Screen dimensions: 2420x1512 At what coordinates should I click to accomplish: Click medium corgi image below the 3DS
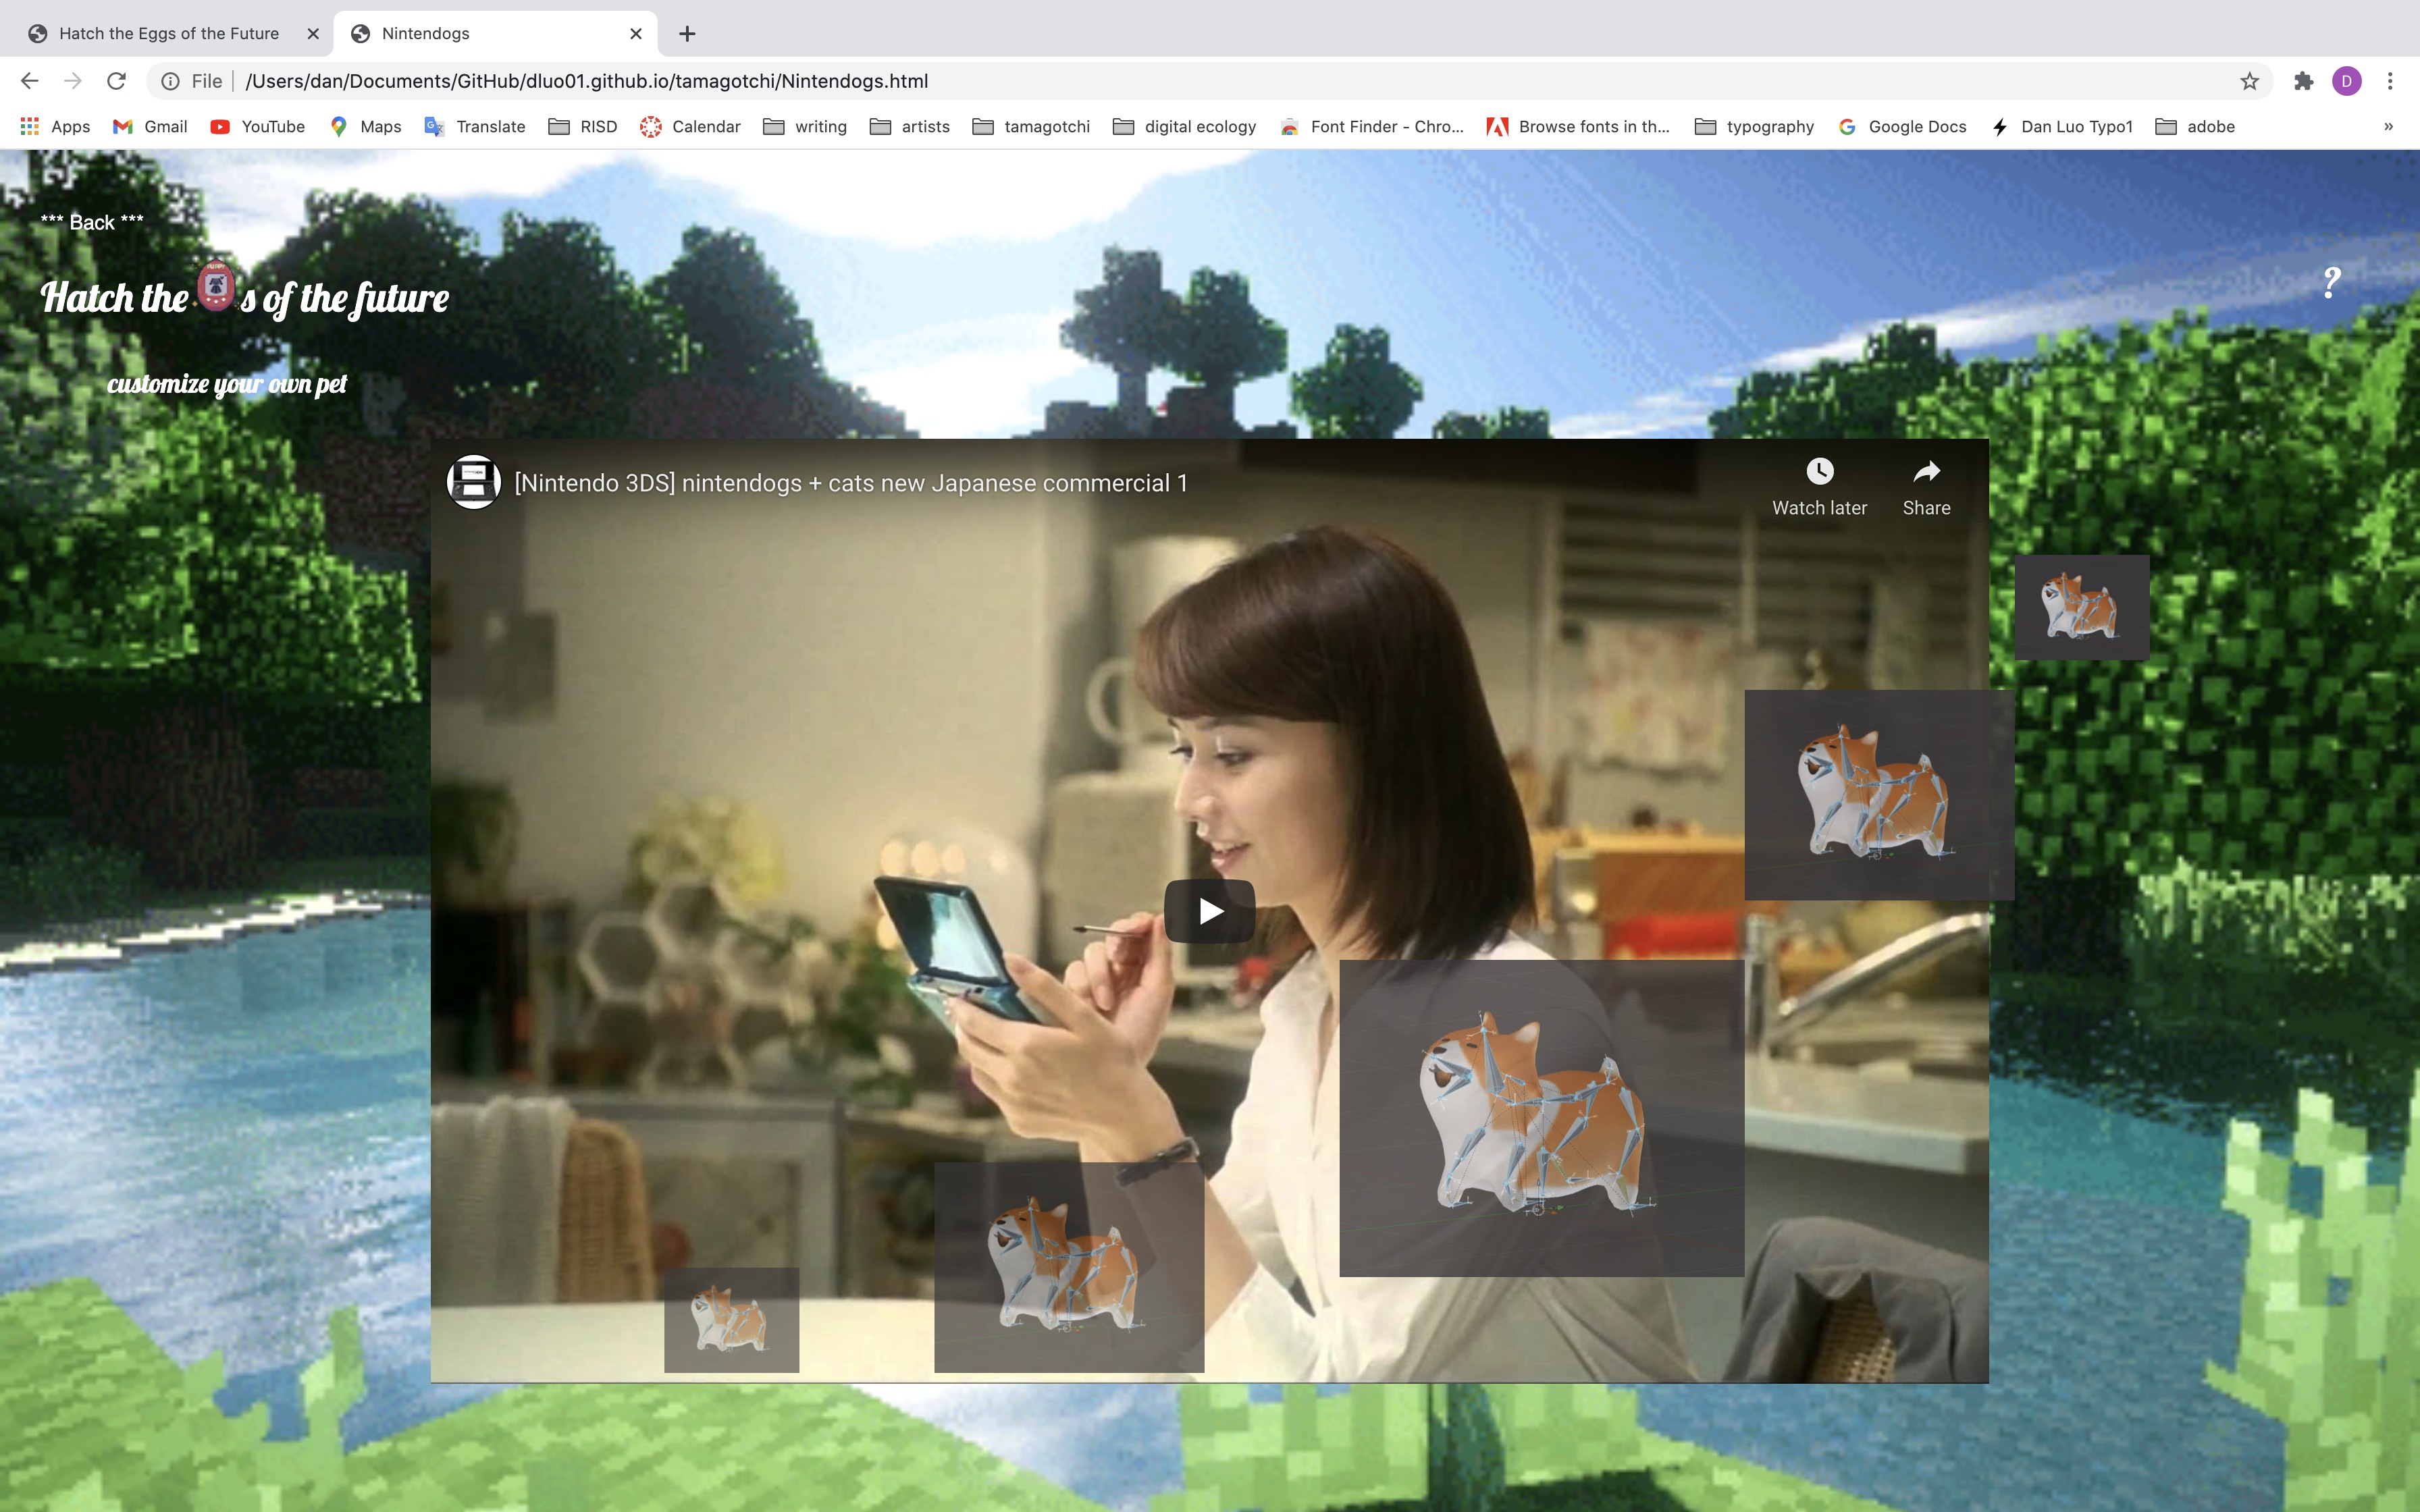(x=1069, y=1267)
